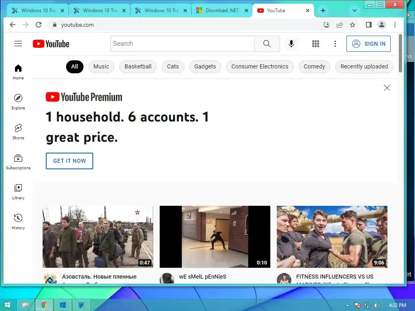Open a new browser tab
This screenshot has height=311, width=415.
[x=323, y=11]
